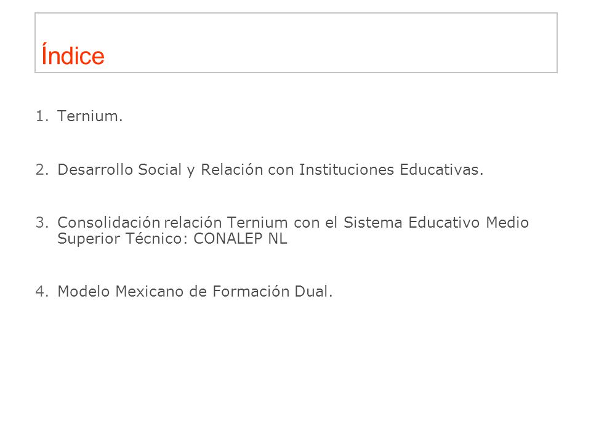Click the red "Índice" slide title
Image resolution: width=591 pixels, height=443 pixels.
pos(73,54)
